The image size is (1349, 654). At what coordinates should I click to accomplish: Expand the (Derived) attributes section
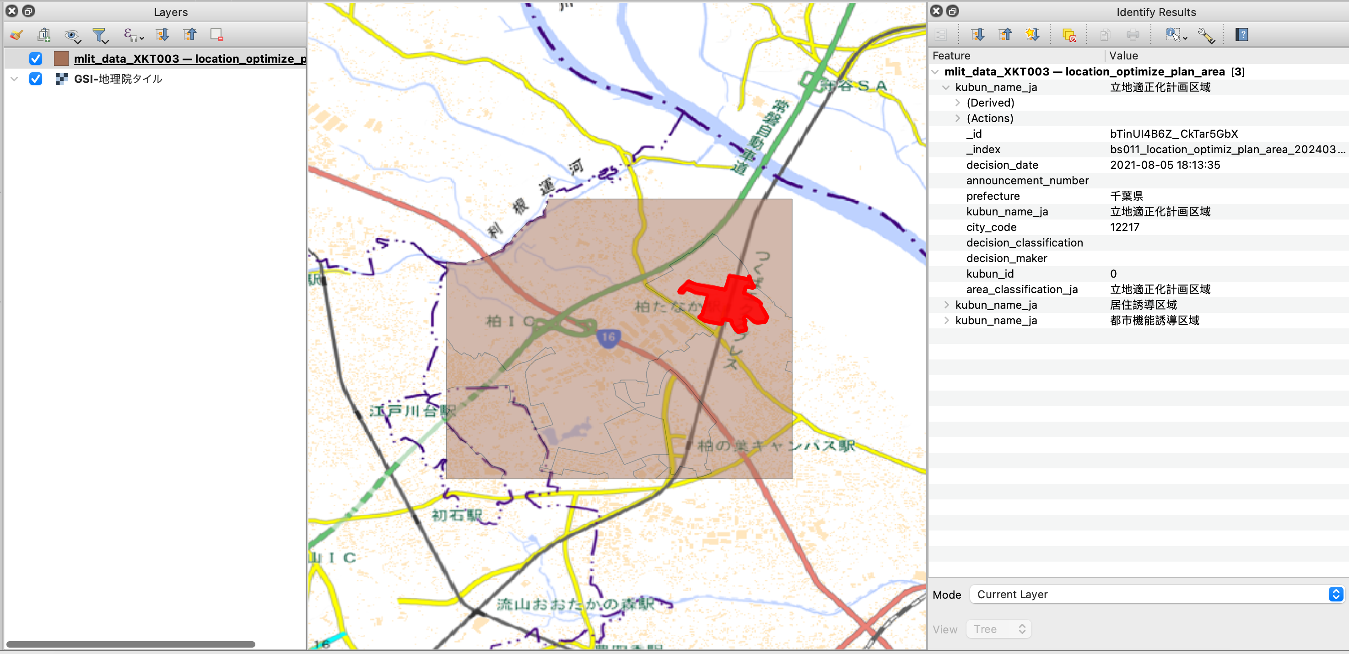click(x=958, y=102)
